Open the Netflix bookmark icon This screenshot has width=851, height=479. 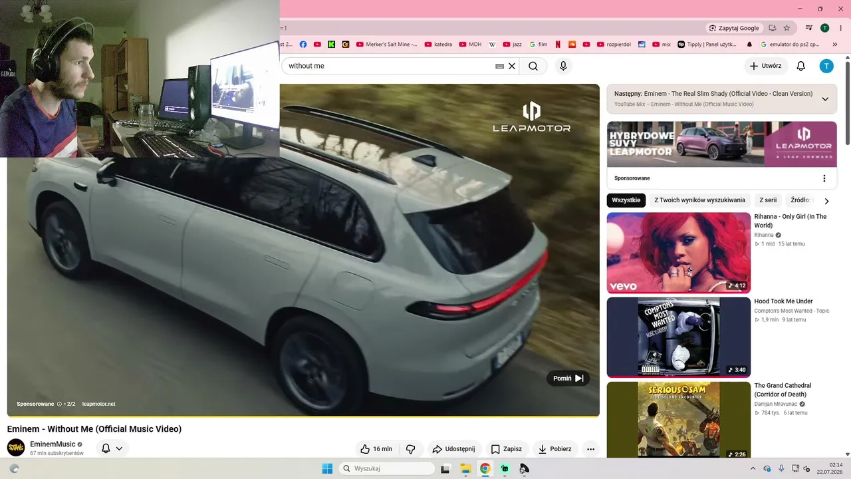tap(558, 45)
